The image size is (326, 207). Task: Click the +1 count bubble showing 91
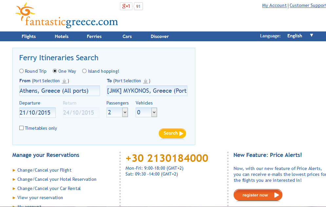(x=138, y=7)
